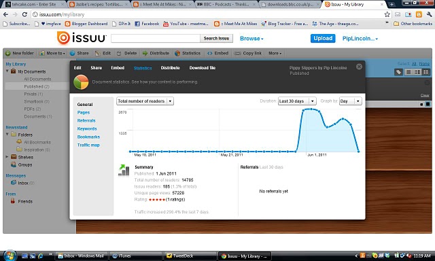Click the Search Issuu button
435x261 pixels.
(x=216, y=38)
